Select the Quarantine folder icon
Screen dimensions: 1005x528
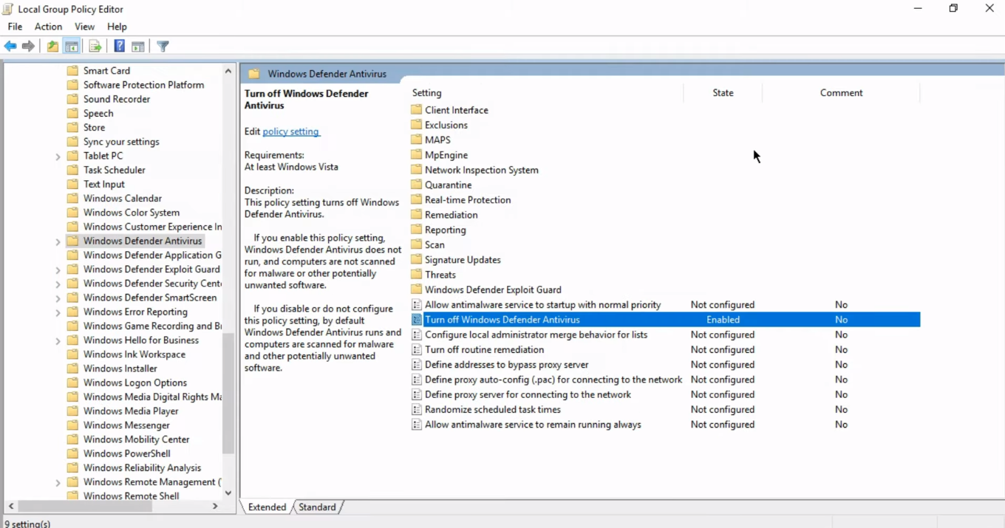pyautogui.click(x=417, y=185)
